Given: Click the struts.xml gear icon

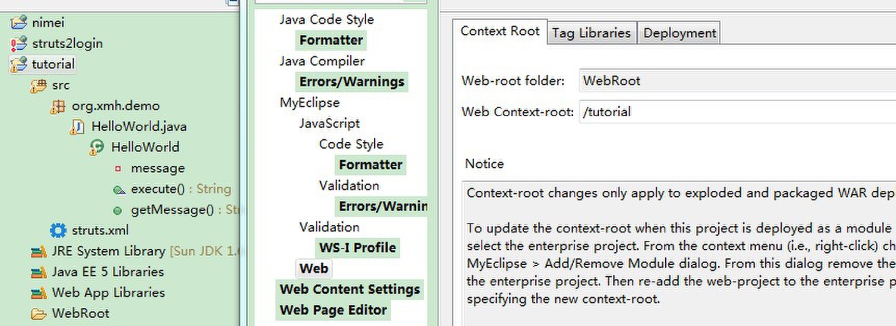Looking at the screenshot, I should (x=58, y=230).
